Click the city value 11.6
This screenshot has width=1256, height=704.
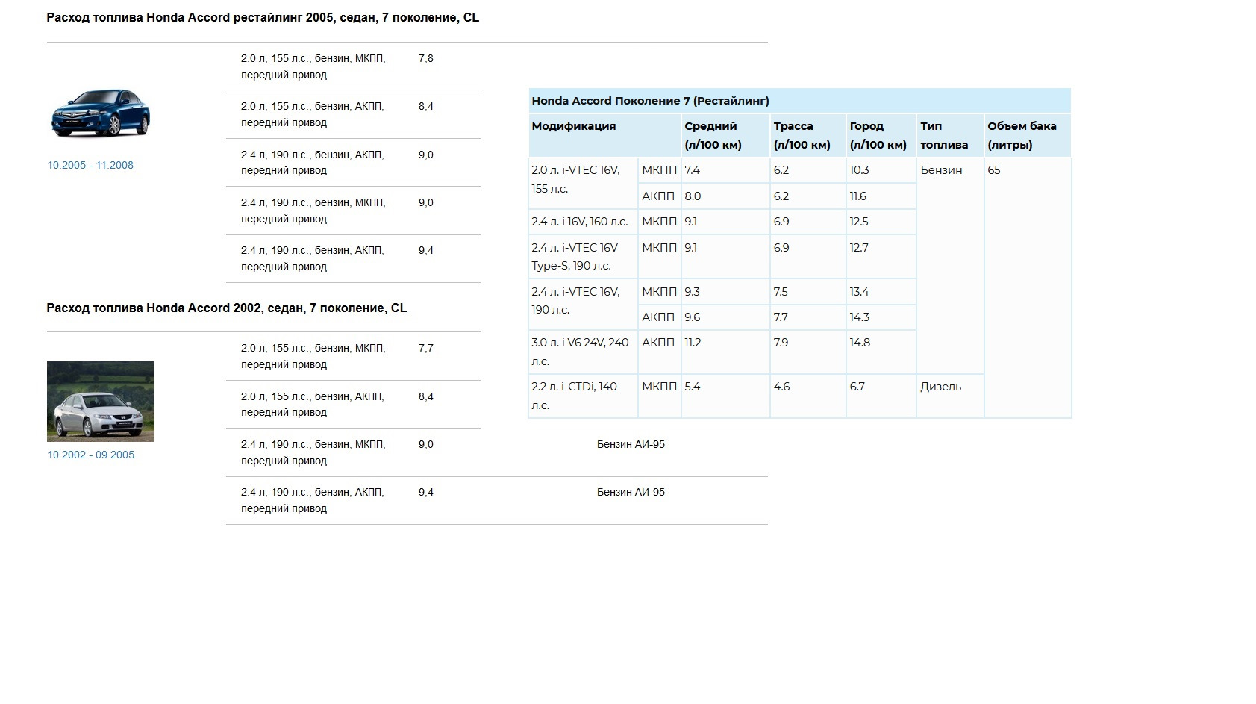click(858, 196)
